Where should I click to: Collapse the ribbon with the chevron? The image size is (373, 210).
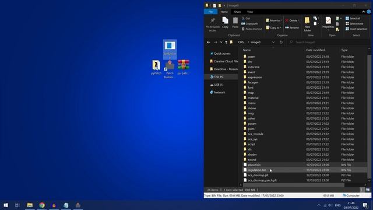click(x=363, y=12)
